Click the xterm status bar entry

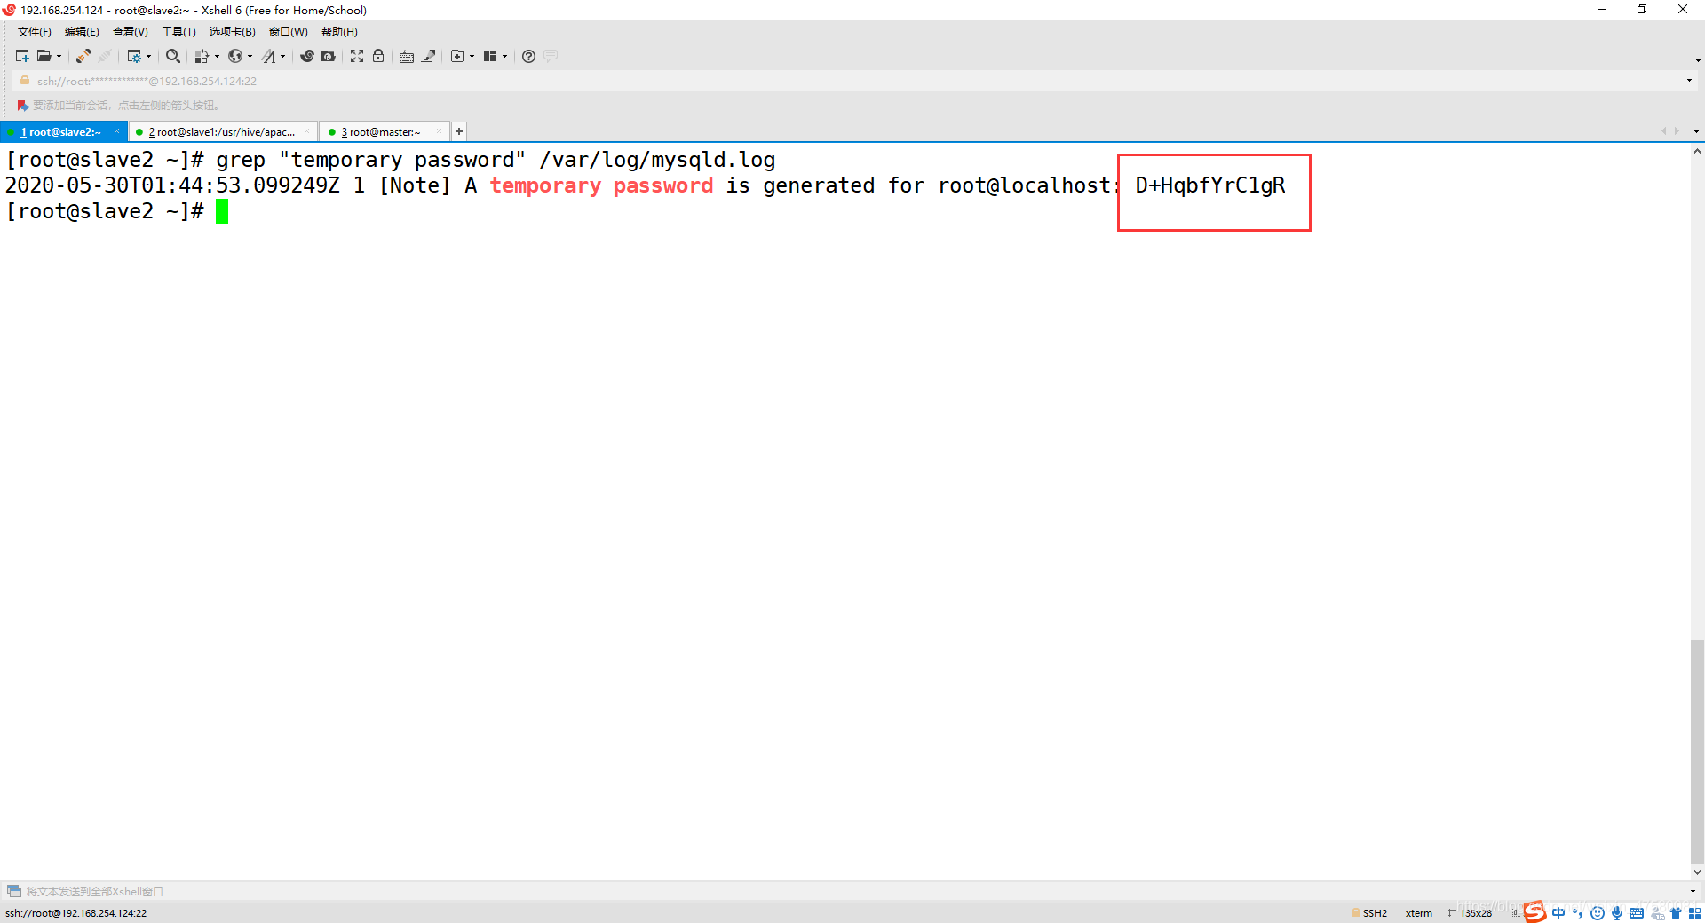point(1419,913)
